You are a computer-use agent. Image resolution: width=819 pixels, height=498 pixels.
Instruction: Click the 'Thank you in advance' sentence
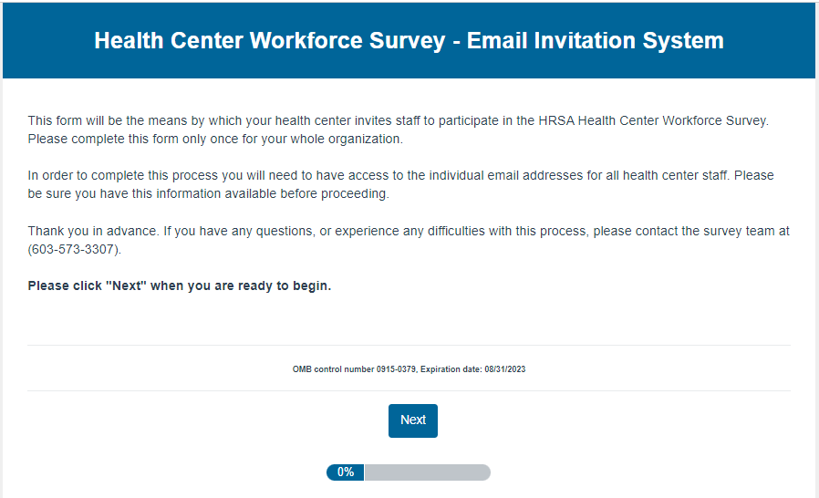point(92,231)
